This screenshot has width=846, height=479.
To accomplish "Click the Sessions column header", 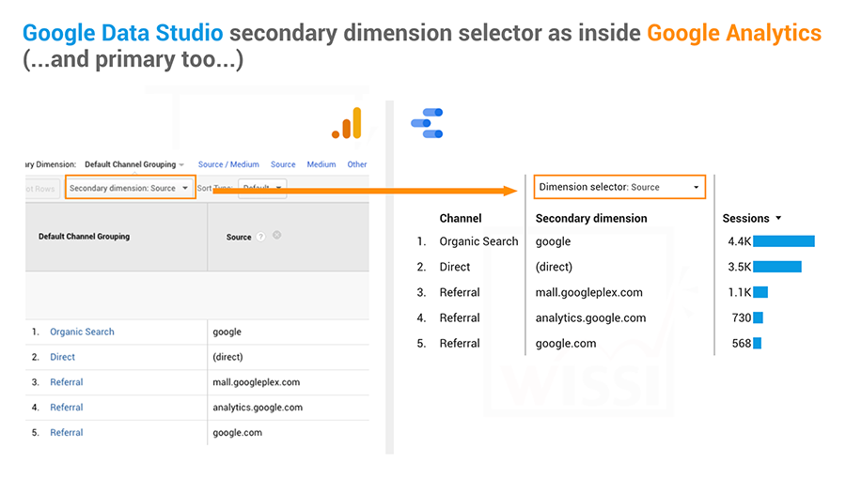I will click(x=745, y=218).
